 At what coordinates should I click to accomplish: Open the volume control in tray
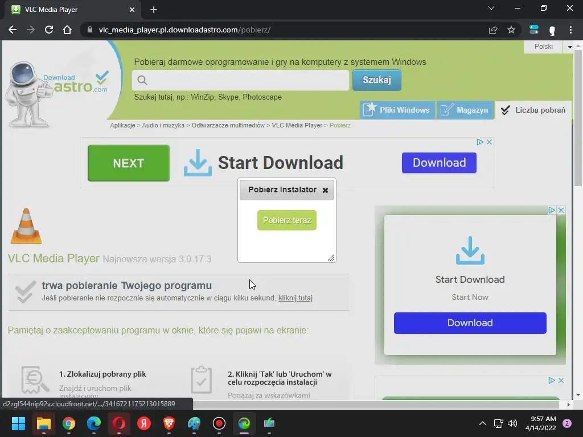(512, 423)
